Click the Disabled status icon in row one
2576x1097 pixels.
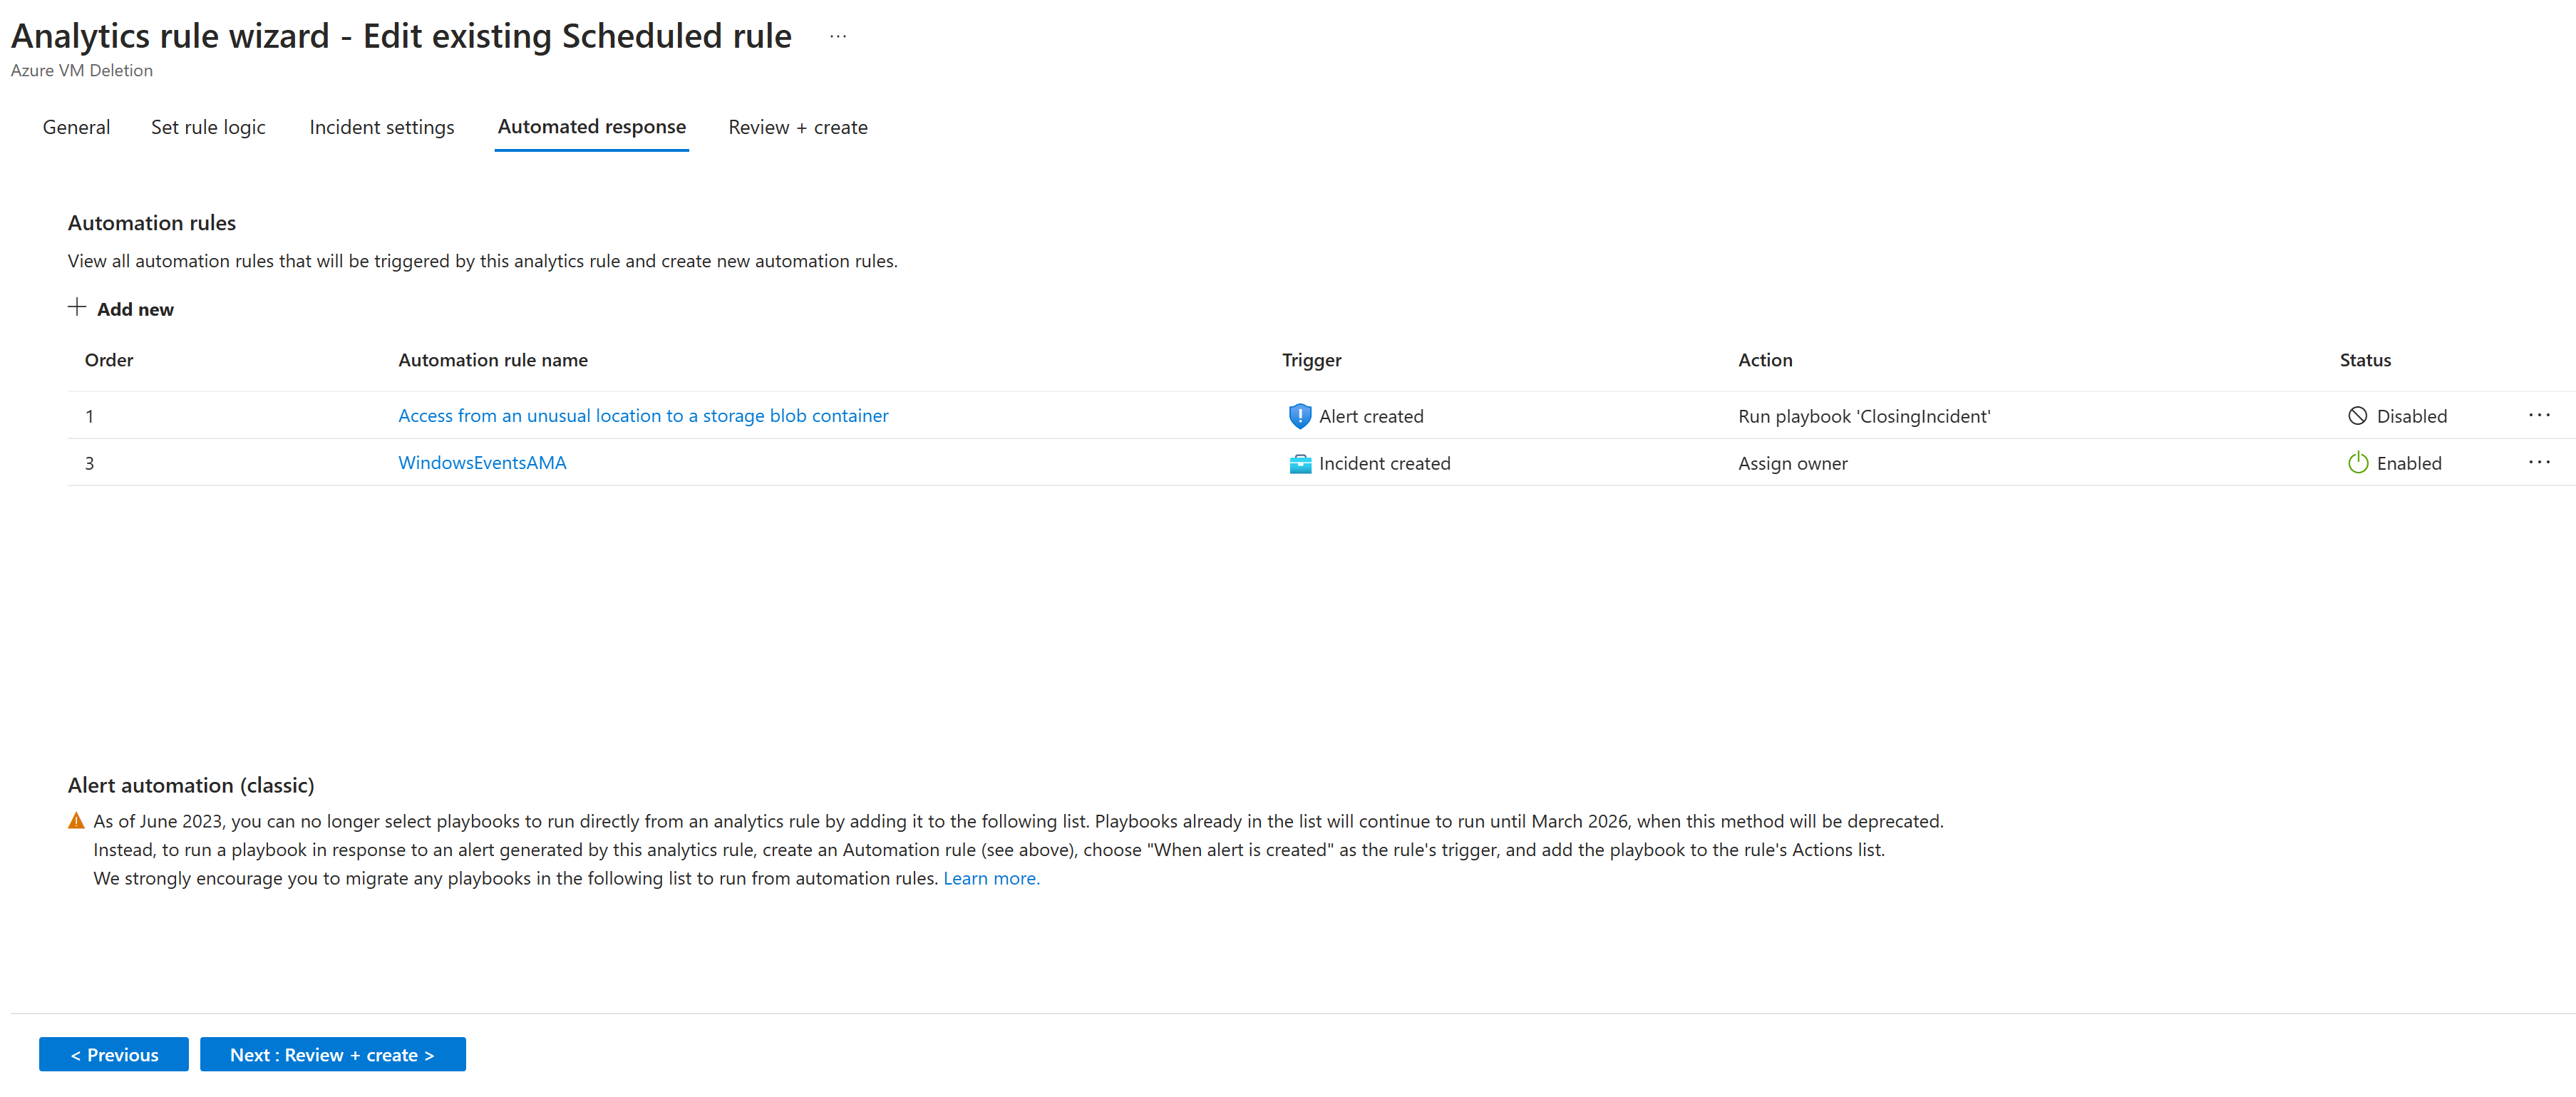pos(2357,416)
